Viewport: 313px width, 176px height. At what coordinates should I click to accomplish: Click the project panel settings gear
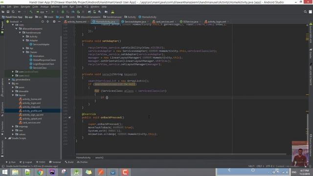click(54, 22)
